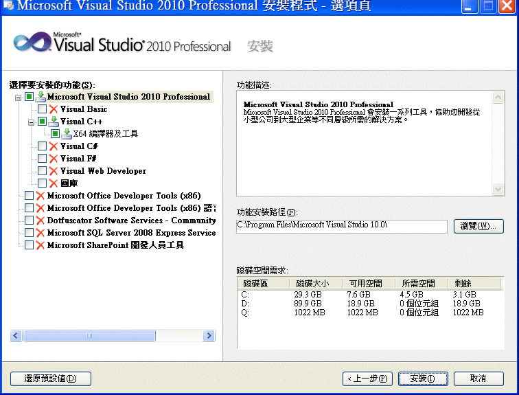Select the C: drive row
The width and height of the screenshot is (519, 395).
pyautogui.click(x=370, y=294)
